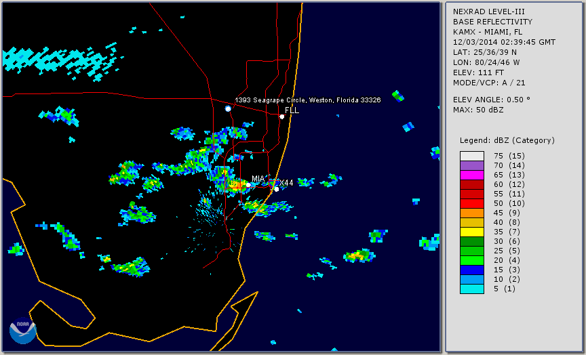Click the 'BASE REFLECTIVITY' product text
586x355 pixels.
(492, 22)
